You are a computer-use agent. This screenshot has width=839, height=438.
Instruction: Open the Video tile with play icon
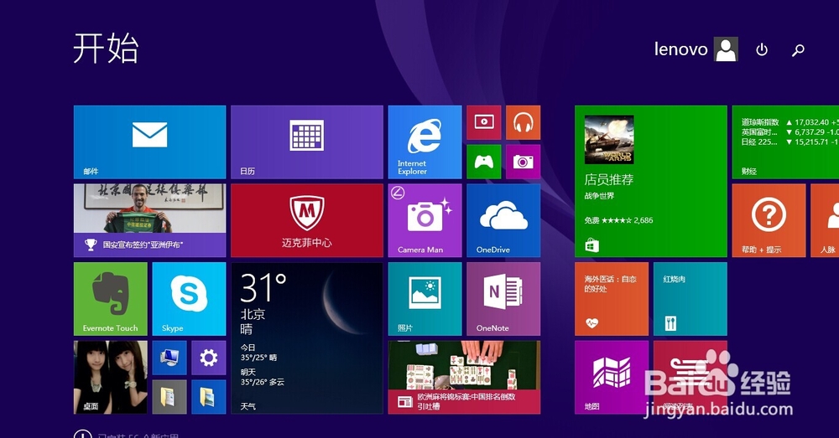coord(484,122)
